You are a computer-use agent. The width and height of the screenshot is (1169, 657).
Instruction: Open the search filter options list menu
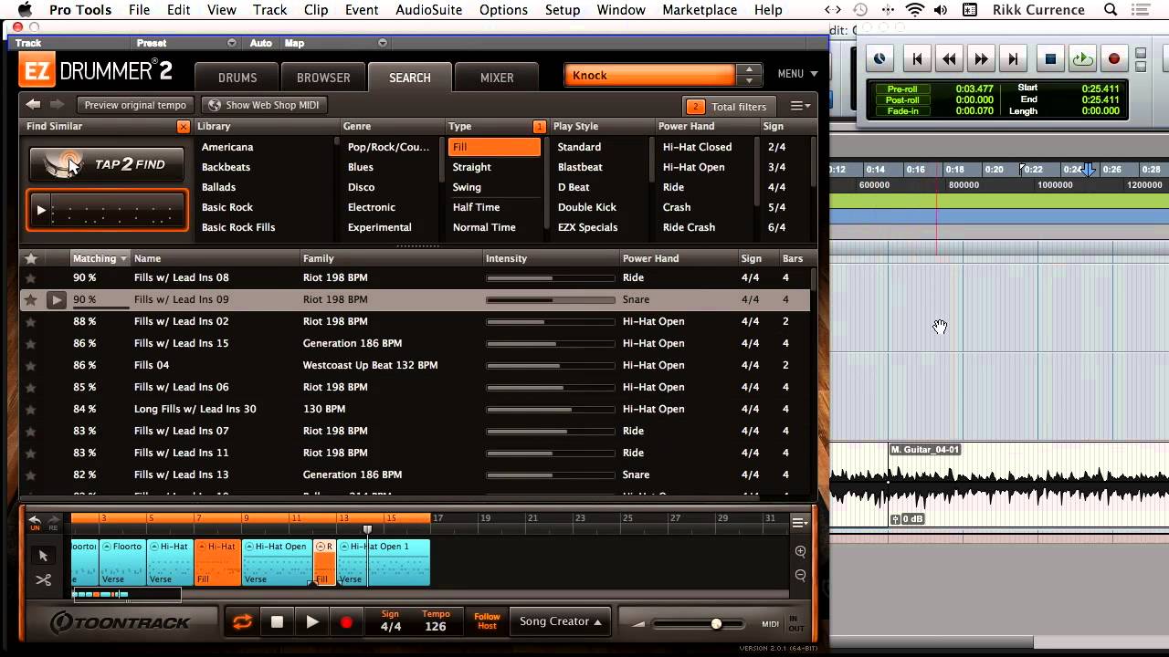click(x=800, y=106)
